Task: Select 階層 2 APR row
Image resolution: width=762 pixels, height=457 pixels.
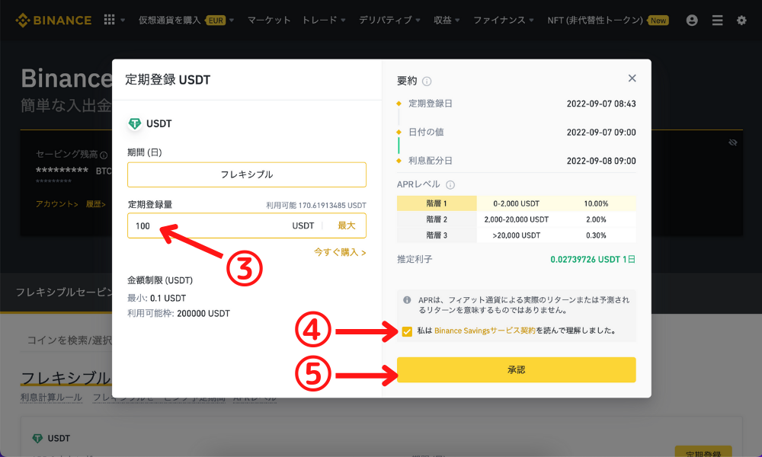Action: click(x=516, y=219)
